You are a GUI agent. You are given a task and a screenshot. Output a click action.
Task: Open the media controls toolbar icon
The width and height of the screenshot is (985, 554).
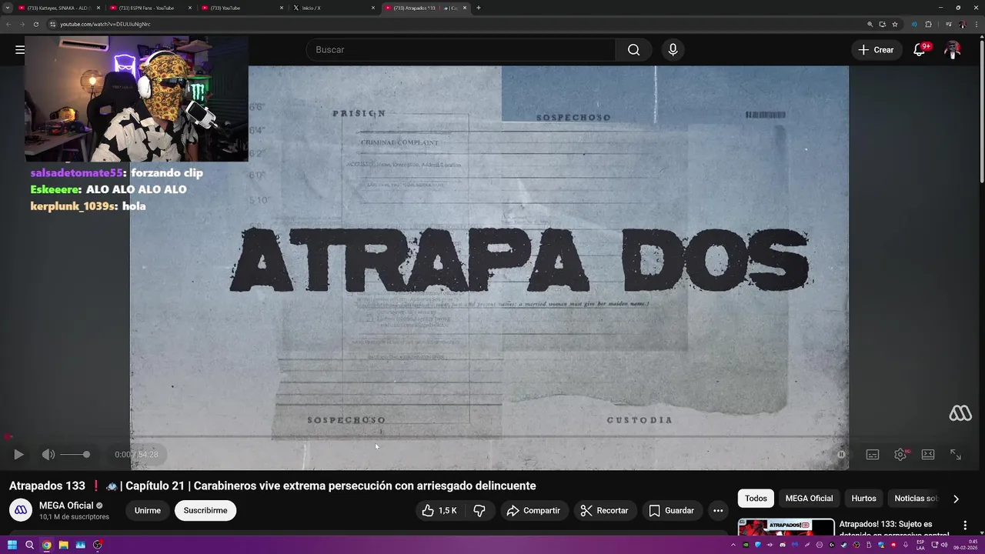click(947, 24)
